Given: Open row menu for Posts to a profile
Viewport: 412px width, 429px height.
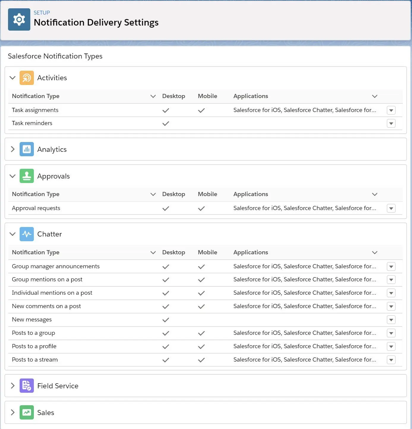Looking at the screenshot, I should [x=391, y=346].
